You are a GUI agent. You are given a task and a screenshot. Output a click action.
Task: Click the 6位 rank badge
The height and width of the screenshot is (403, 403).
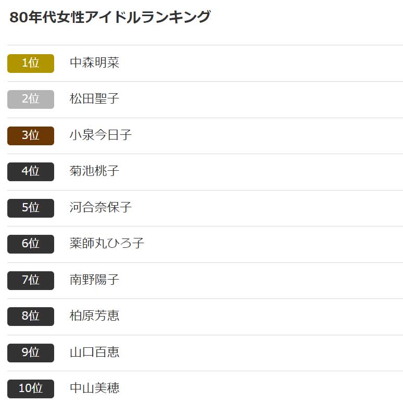[31, 244]
